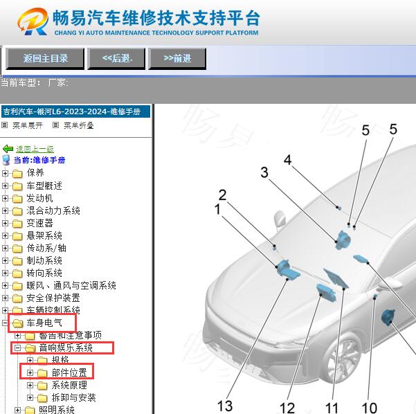Expand the 规格 subfolder
This screenshot has width=416, height=414.
click(30, 361)
